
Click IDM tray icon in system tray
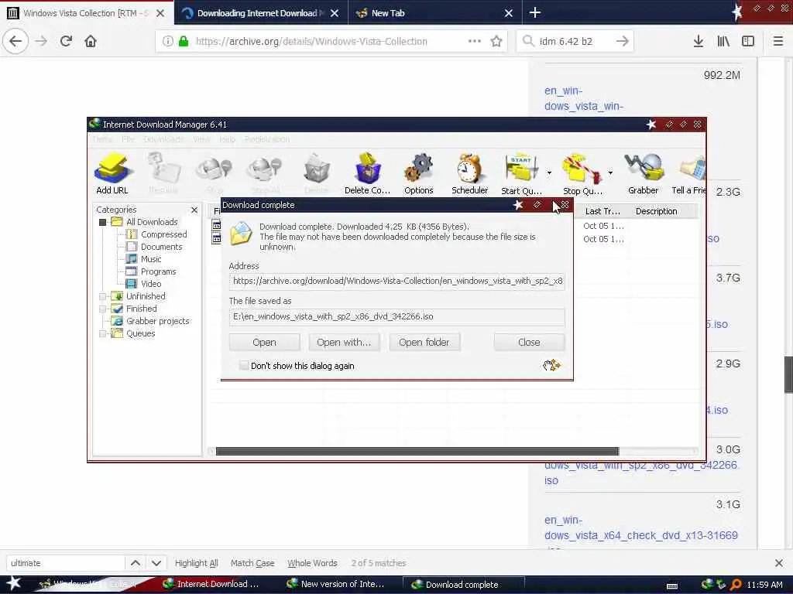click(707, 585)
